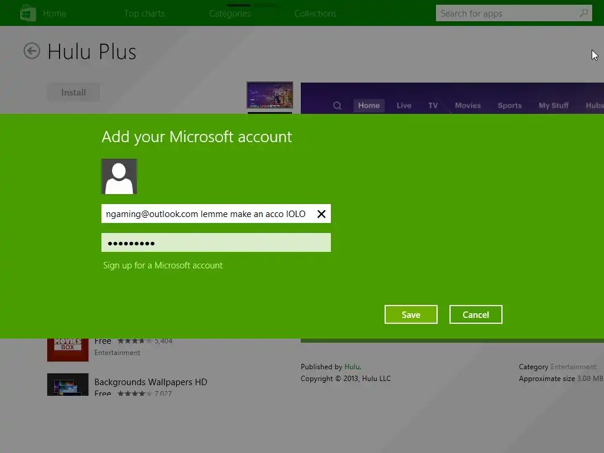Click the Install button for Hulu Plus
Viewport: 604px width, 453px height.
pyautogui.click(x=74, y=93)
